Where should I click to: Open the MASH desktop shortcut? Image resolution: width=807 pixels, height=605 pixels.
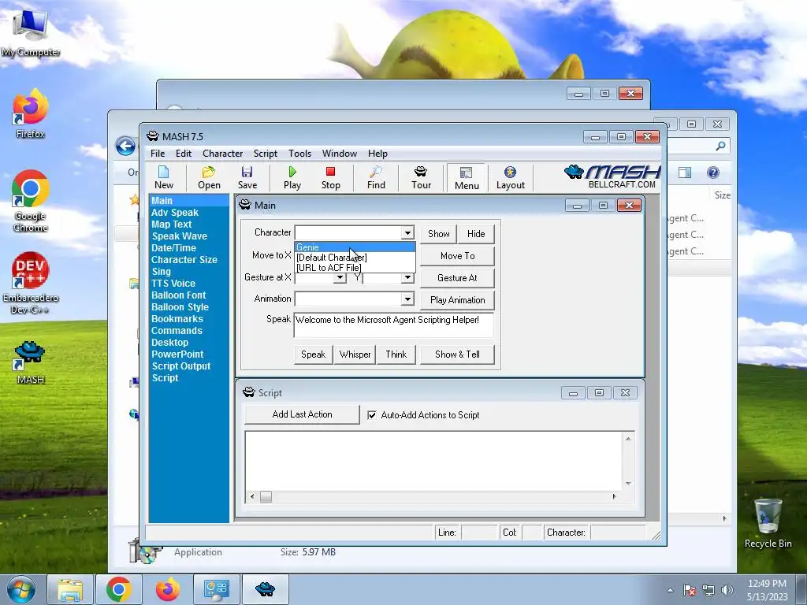point(31,362)
